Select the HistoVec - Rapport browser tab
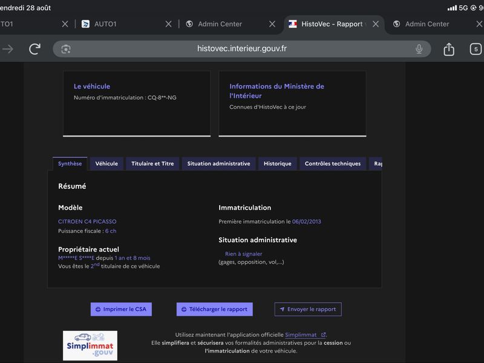This screenshot has width=484, height=363. coord(333,24)
